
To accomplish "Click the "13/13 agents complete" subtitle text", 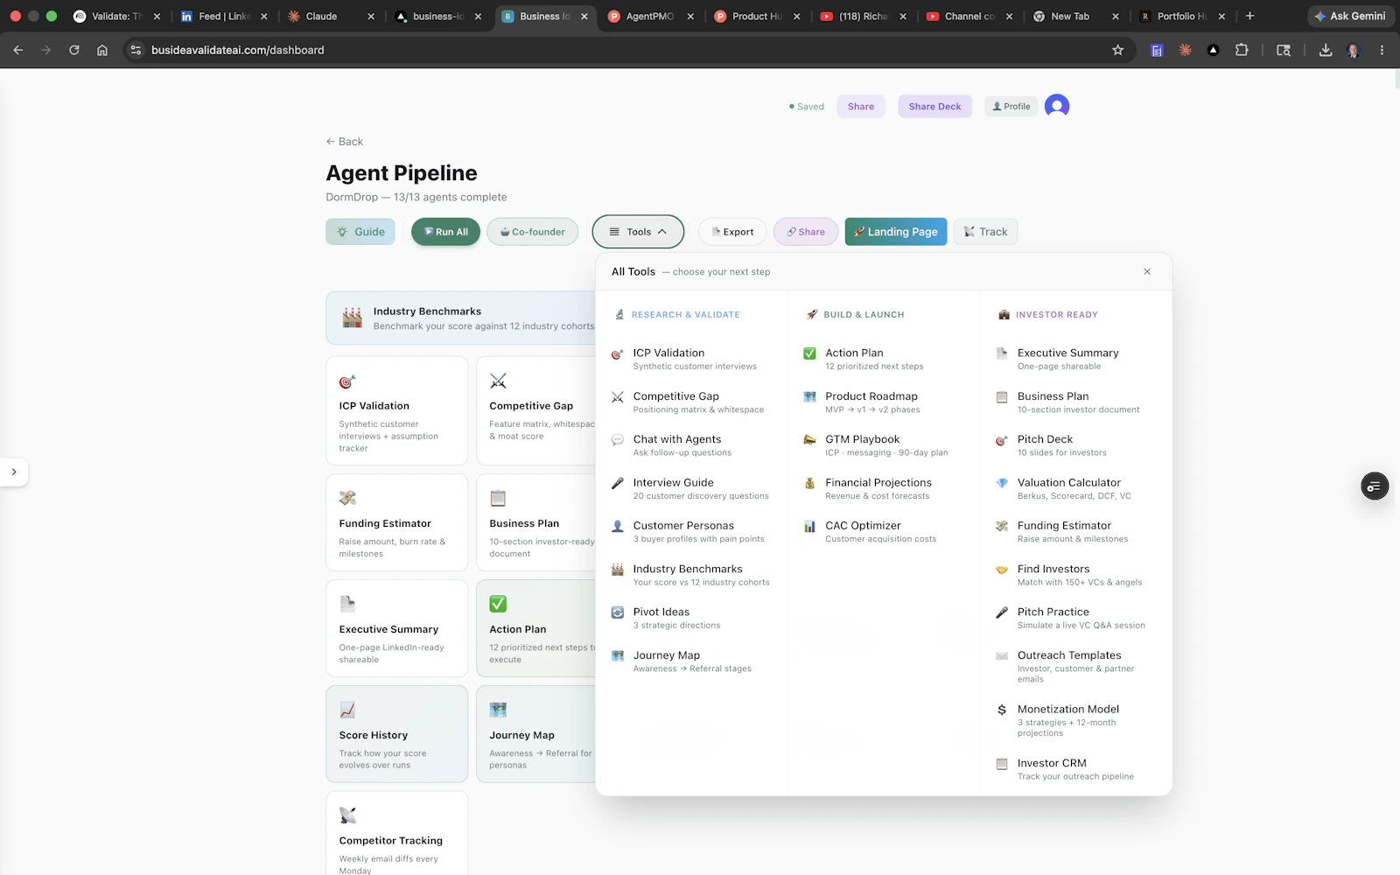I will [450, 197].
